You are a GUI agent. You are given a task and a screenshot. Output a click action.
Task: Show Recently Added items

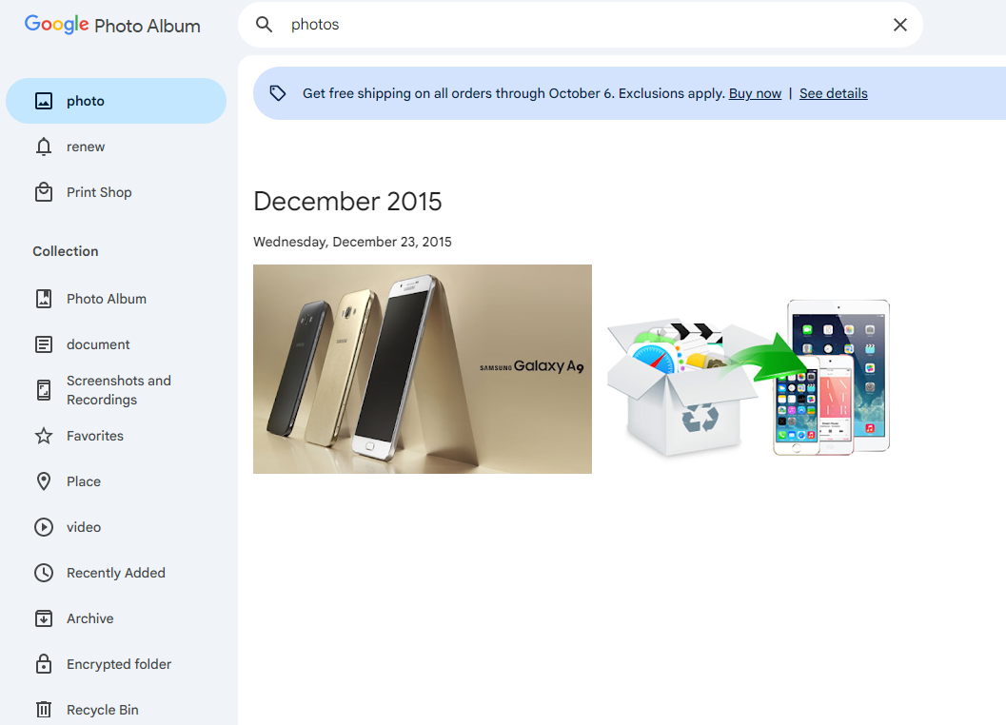[x=116, y=573]
